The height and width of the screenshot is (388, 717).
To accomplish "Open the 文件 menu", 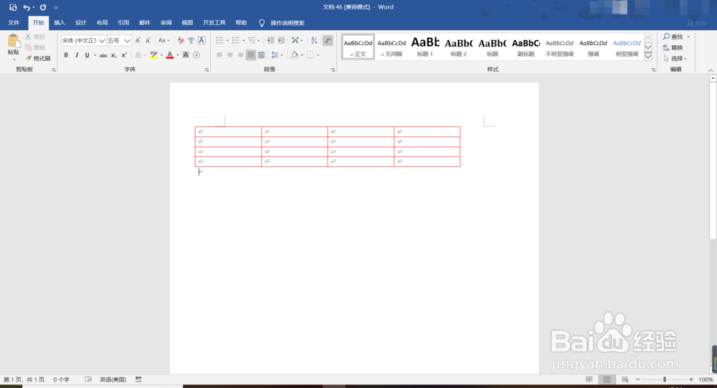I will [x=14, y=23].
